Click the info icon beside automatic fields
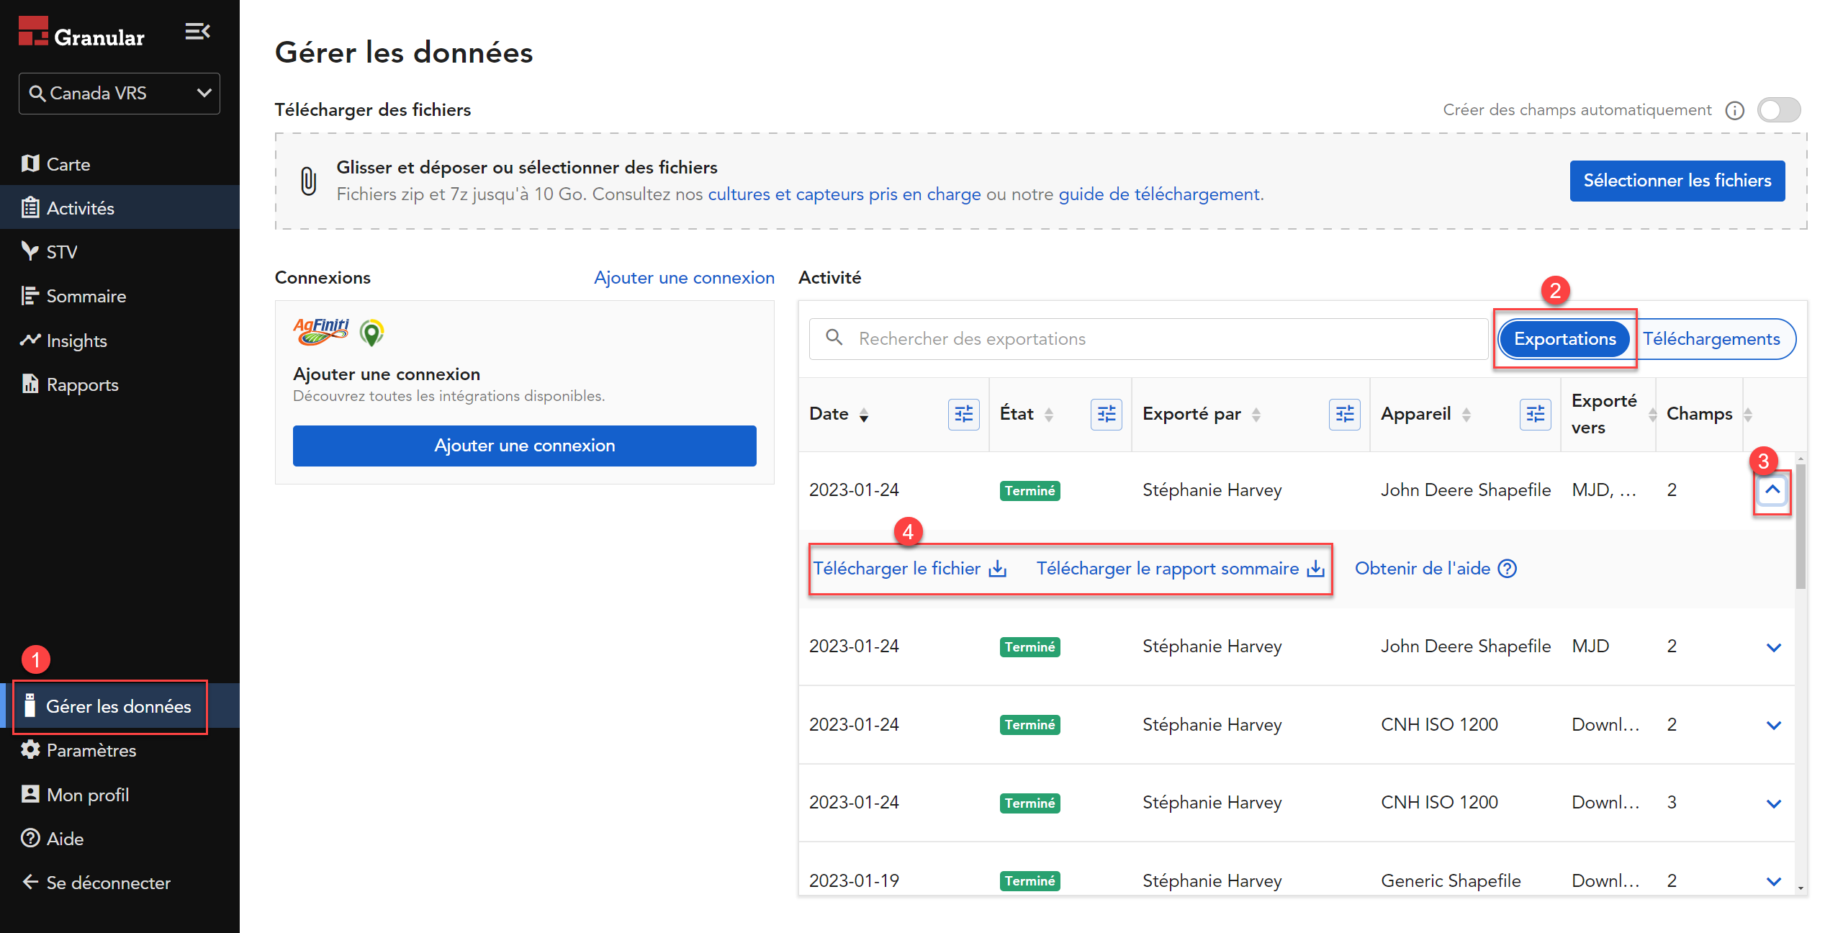 pos(1735,110)
